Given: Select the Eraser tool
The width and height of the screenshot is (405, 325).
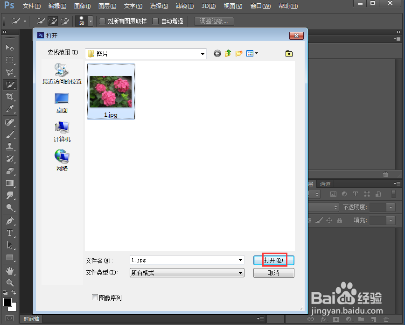Looking at the screenshot, I should 10,171.
